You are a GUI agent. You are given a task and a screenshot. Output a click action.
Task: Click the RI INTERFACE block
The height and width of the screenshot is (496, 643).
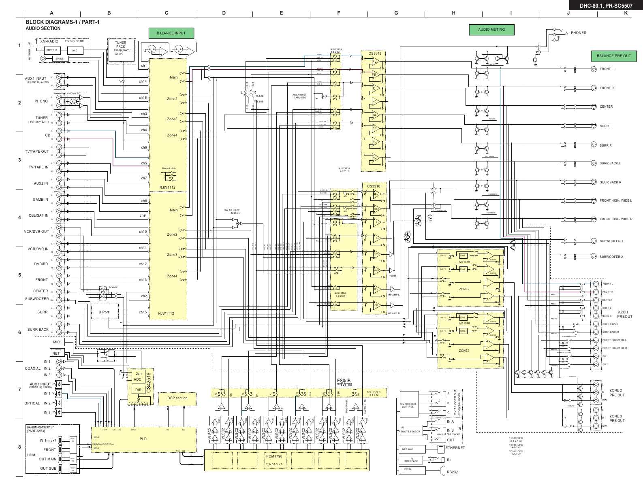(412, 460)
